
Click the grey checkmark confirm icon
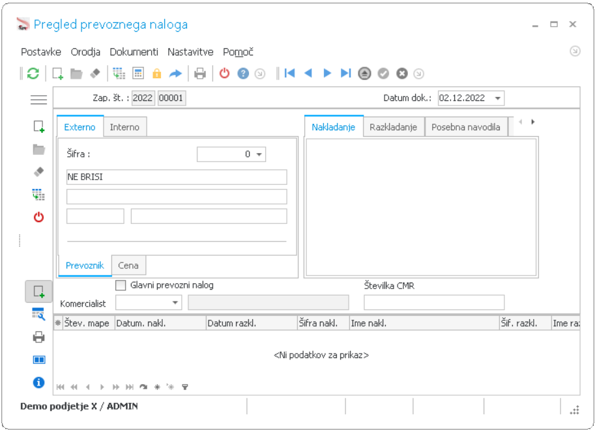(x=383, y=73)
